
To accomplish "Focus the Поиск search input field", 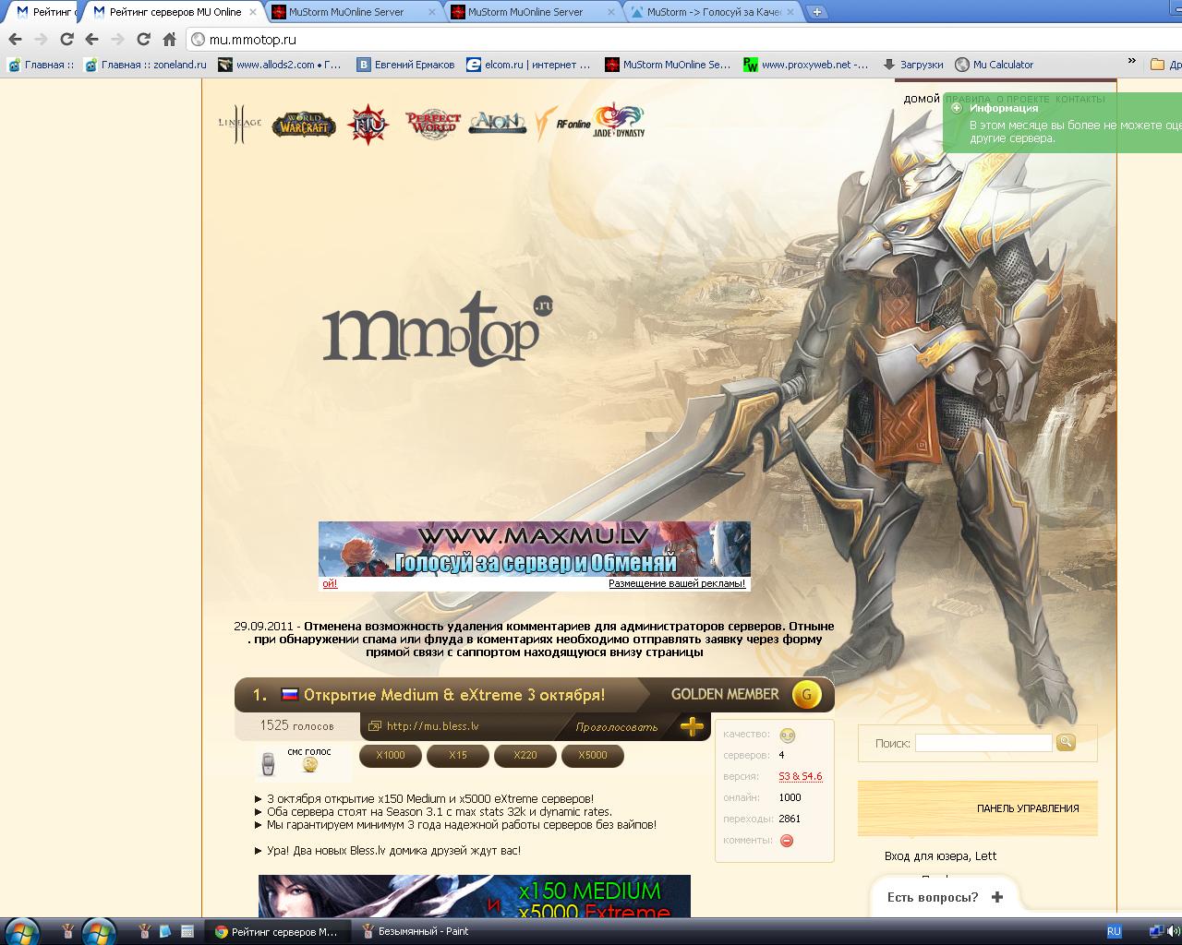I will point(983,743).
